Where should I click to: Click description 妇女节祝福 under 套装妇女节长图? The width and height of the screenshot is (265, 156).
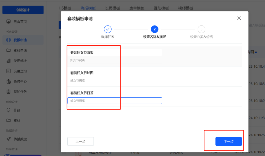[77, 81]
